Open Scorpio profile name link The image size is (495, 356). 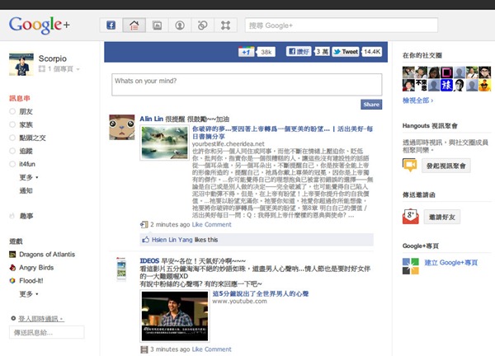pos(53,59)
